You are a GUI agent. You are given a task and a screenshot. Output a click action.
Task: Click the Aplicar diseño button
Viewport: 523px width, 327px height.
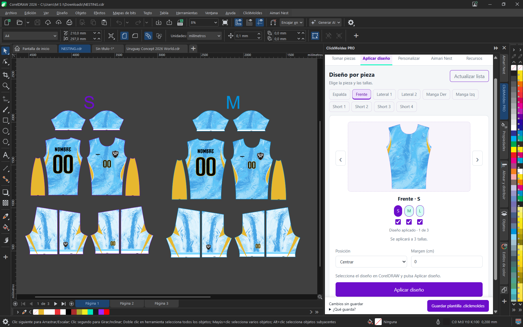[x=409, y=290]
